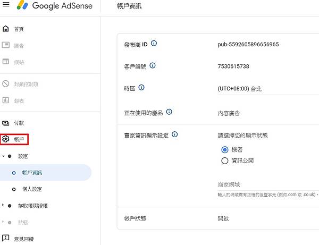This screenshot has width=319, height=245.
Task: Open 個人設定 in the sidebar
Action: [x=32, y=189]
